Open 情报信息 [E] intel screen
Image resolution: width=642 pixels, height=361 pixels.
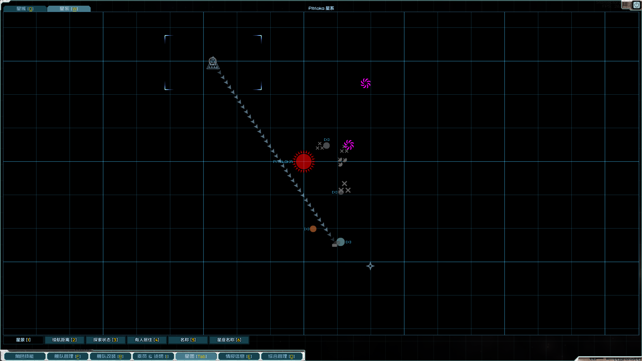coord(239,356)
